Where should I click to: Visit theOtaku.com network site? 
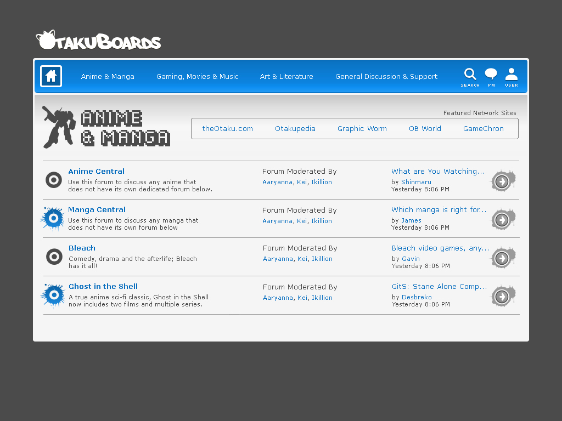coord(228,128)
